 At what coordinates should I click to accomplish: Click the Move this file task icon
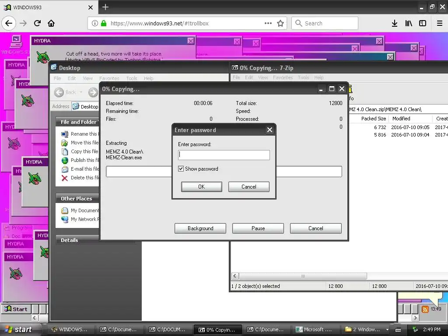click(65, 143)
